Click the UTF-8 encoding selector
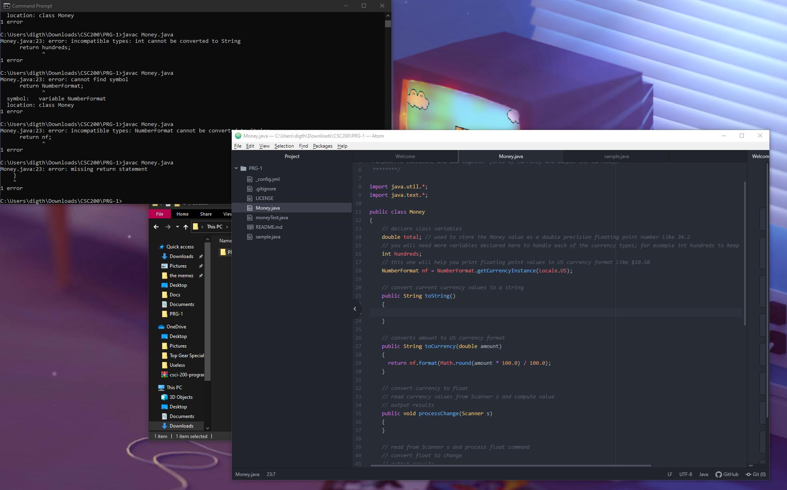Viewport: 787px width, 490px height. click(685, 474)
